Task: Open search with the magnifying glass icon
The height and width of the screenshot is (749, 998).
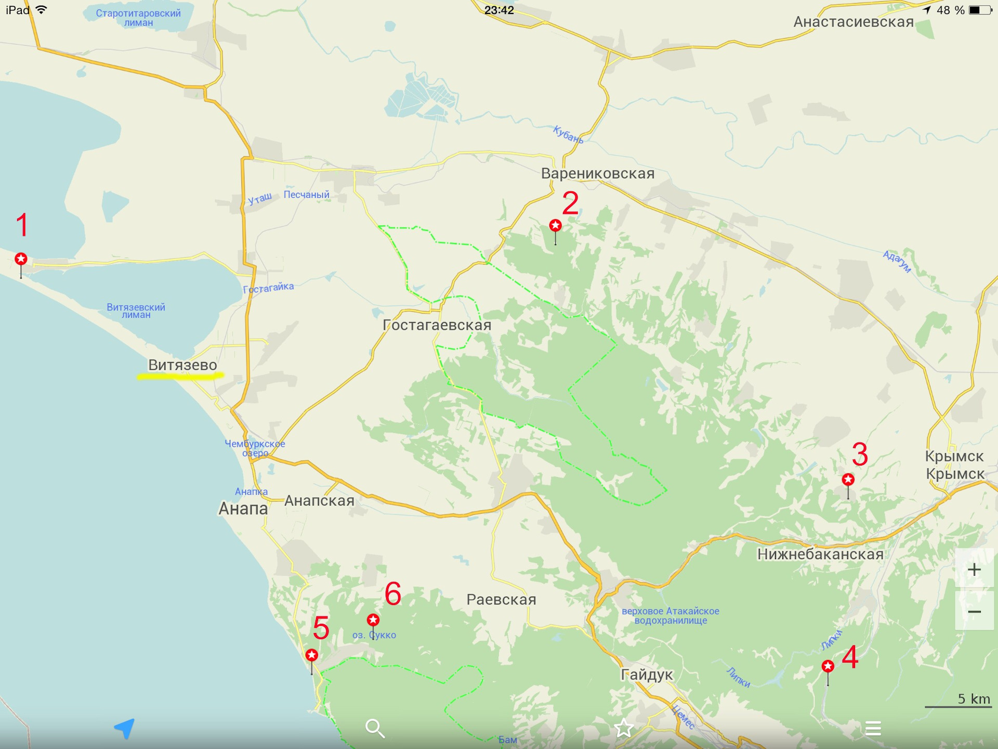Action: pos(375,729)
